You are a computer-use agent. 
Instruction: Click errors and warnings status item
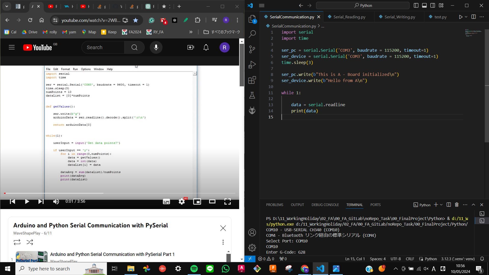266,259
